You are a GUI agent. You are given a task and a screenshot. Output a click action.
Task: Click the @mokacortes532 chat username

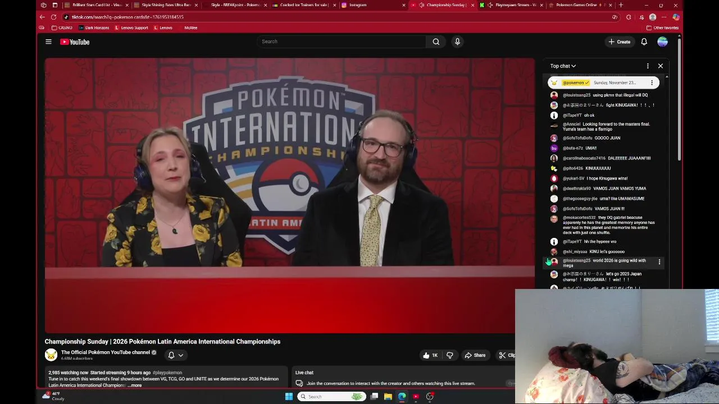(x=579, y=218)
